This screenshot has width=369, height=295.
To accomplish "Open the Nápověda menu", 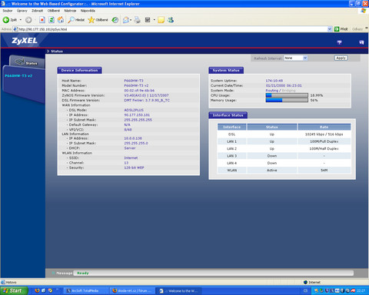I will coord(88,11).
